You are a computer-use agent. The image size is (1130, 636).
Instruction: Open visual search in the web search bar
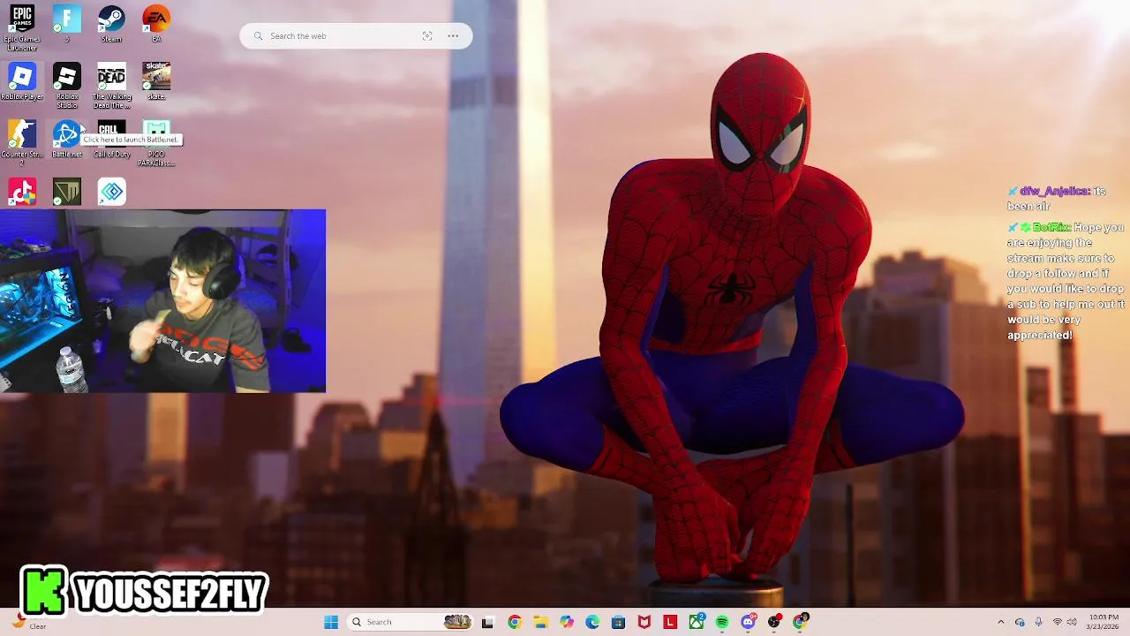[427, 36]
